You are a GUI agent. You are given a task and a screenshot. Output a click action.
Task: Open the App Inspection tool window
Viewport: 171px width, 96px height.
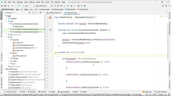click(64, 92)
